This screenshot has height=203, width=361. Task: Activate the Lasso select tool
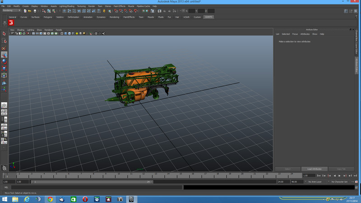[4, 41]
